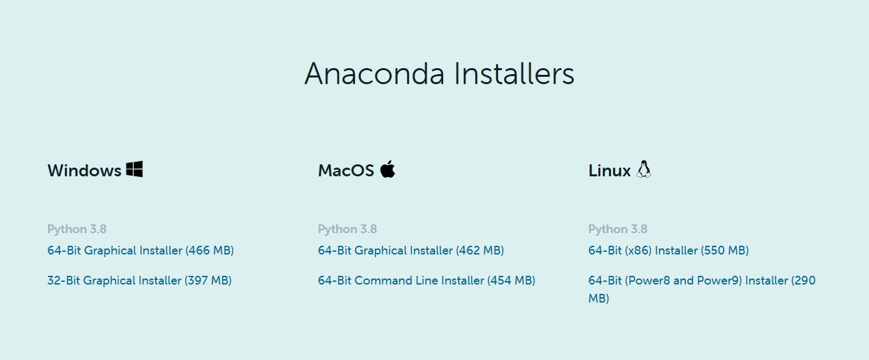Screen dimensions: 869x360
Task: Select the Python 3.8 label under Windows
Action: (x=77, y=229)
